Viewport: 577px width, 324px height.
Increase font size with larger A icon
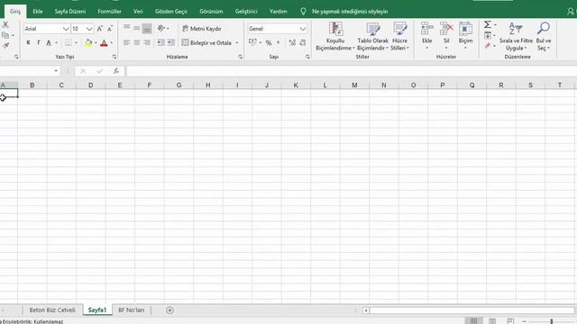100,29
